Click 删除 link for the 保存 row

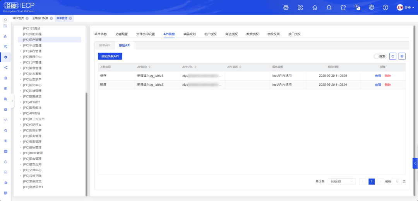pos(387,76)
